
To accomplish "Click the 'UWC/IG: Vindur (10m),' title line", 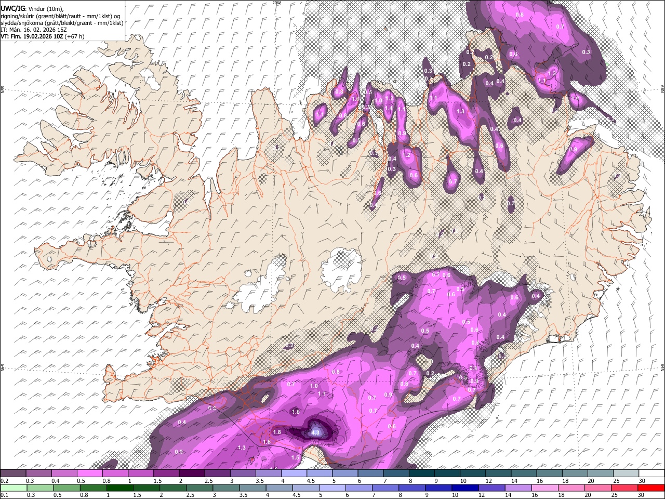I will 32,8.
